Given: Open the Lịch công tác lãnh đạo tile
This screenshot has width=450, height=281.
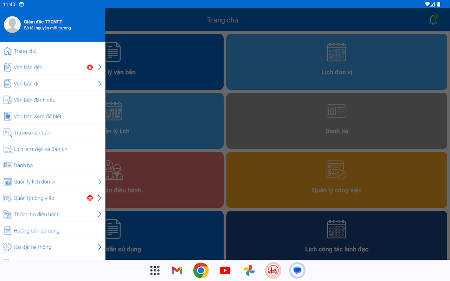Looking at the screenshot, I should (x=336, y=235).
